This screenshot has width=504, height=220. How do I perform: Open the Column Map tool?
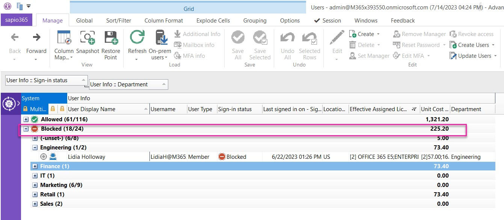[64, 45]
